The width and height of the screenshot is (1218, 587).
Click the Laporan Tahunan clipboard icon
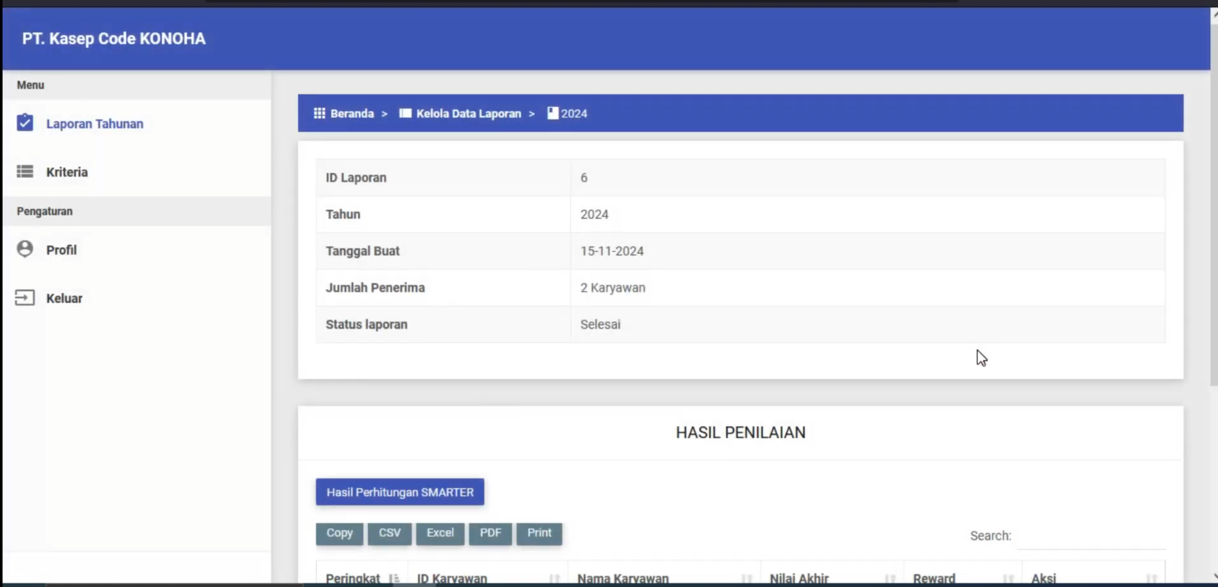click(x=25, y=123)
